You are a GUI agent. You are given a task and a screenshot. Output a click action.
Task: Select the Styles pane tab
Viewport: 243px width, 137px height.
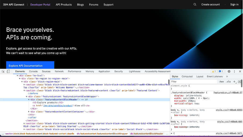(175, 77)
